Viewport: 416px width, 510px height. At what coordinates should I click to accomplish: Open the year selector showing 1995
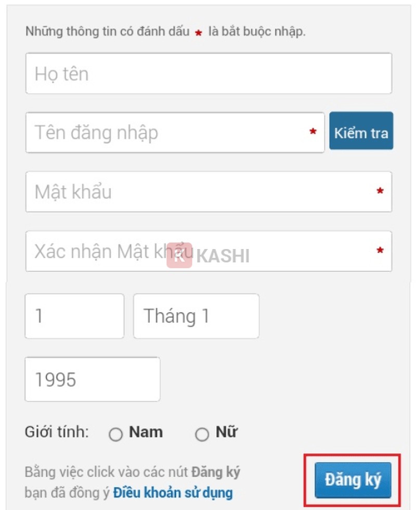92,379
